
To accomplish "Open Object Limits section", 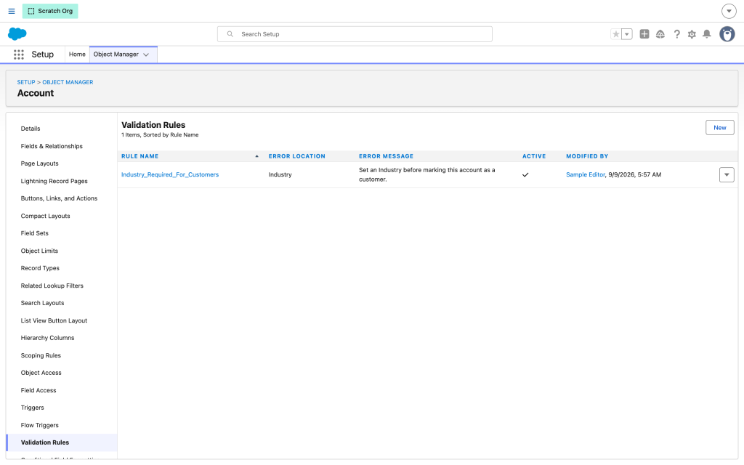I will 39,251.
